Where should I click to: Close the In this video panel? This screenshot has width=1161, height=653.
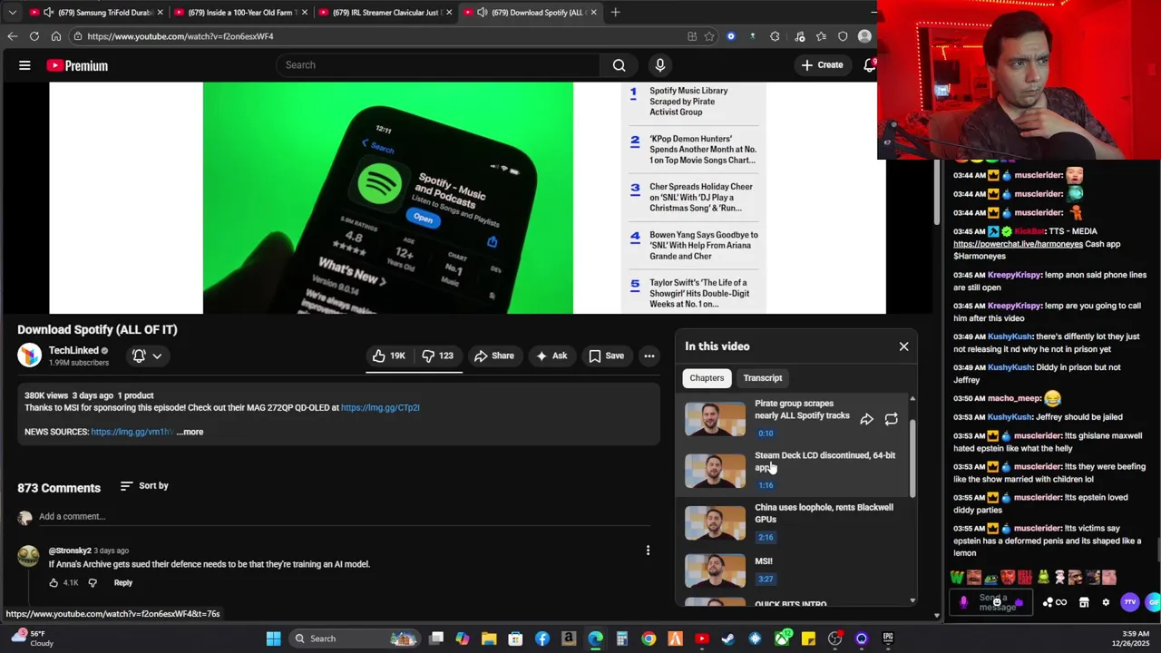click(x=903, y=346)
